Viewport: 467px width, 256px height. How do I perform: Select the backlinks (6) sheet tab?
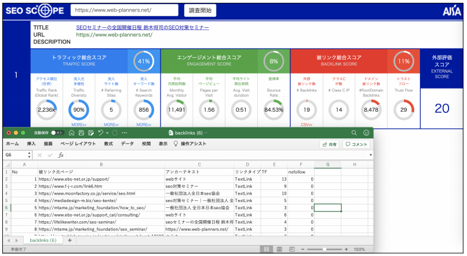[43, 240]
